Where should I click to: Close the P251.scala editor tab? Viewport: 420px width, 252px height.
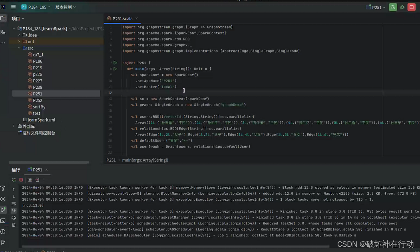(x=136, y=18)
